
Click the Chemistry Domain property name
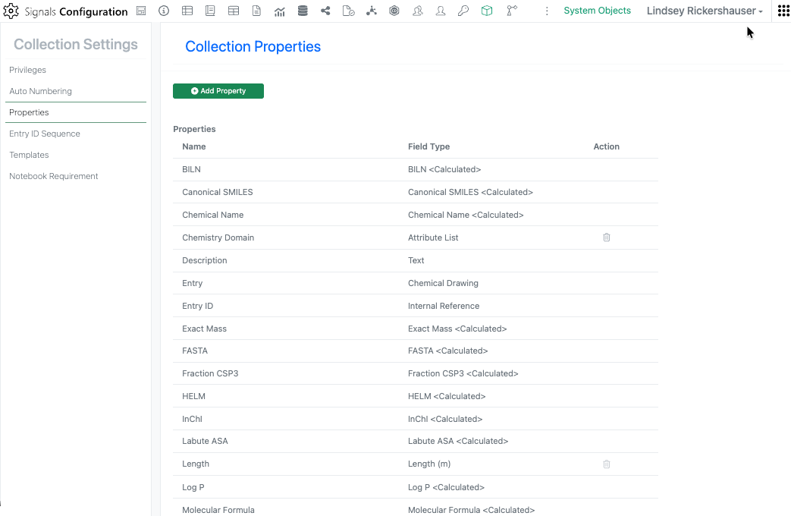(x=218, y=238)
